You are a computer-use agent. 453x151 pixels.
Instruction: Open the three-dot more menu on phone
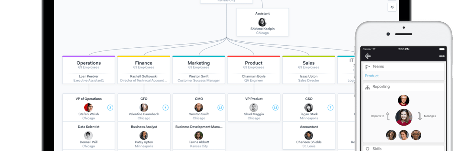[442, 56]
